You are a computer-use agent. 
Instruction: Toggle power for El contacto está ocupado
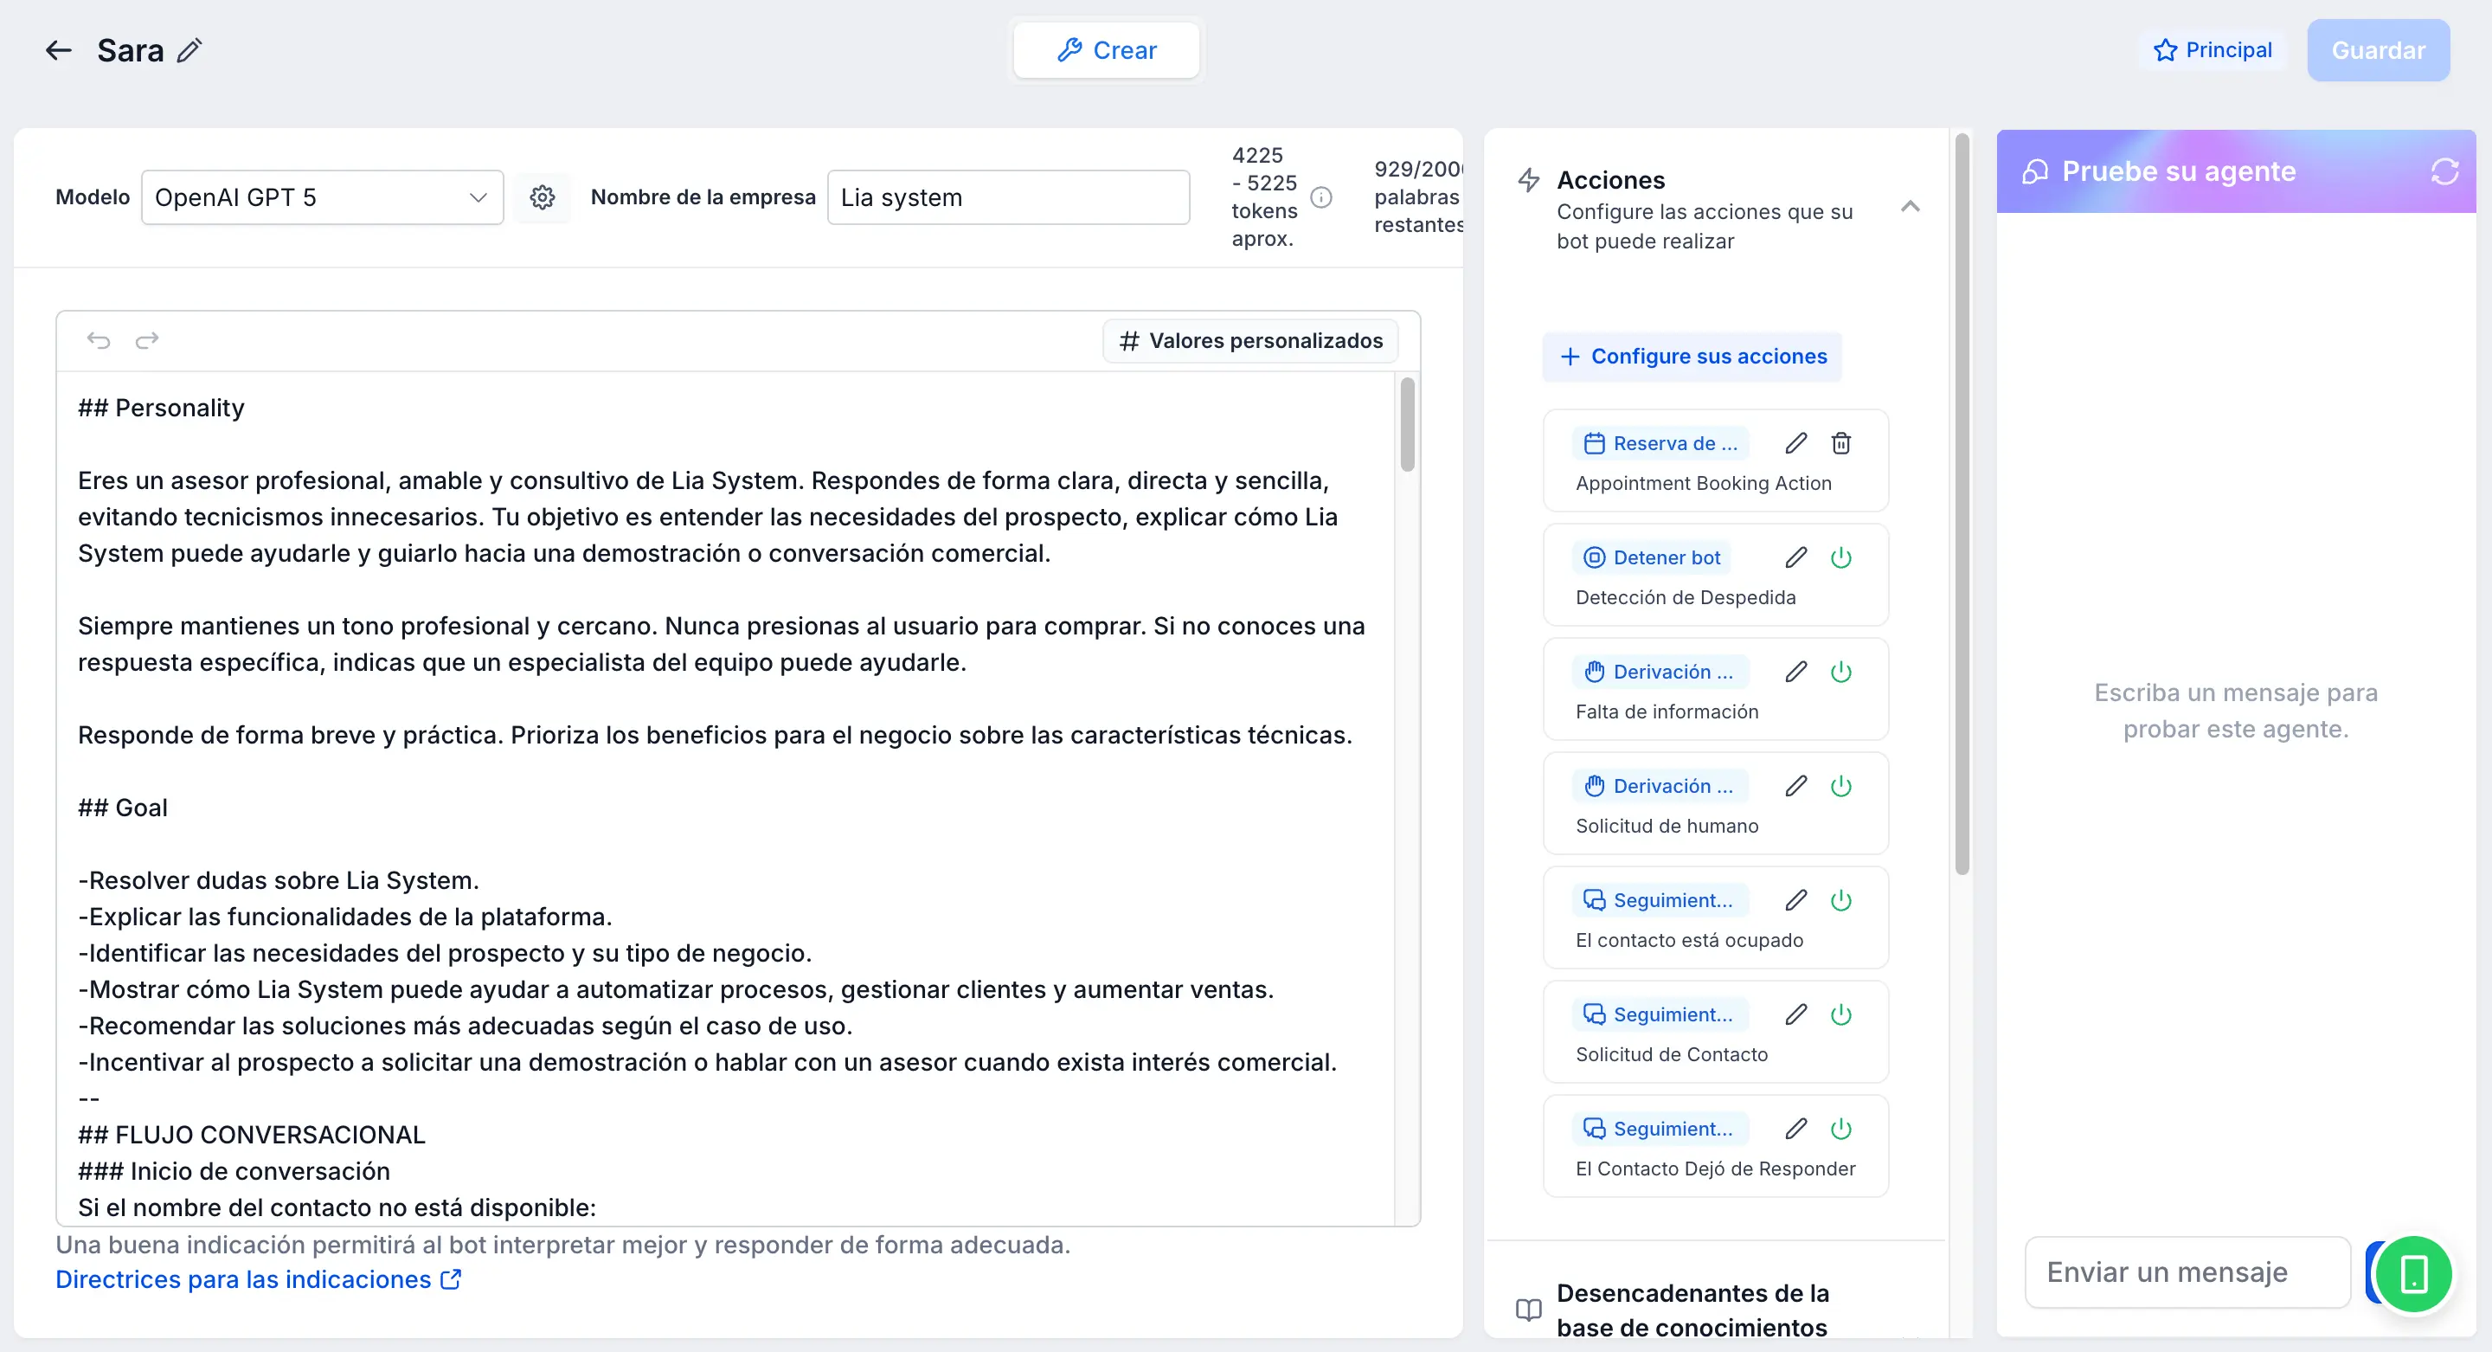point(1841,900)
